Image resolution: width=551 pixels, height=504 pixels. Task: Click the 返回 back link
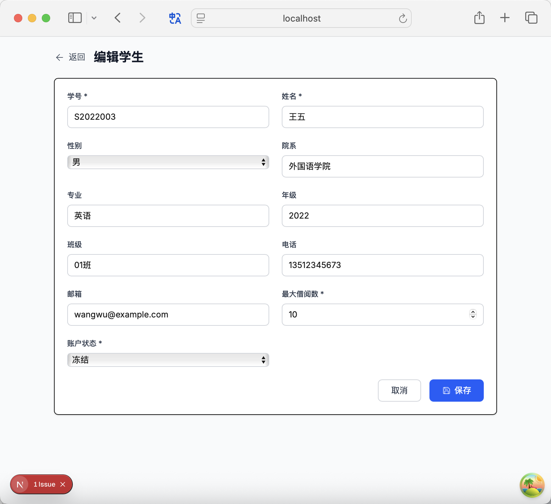71,57
